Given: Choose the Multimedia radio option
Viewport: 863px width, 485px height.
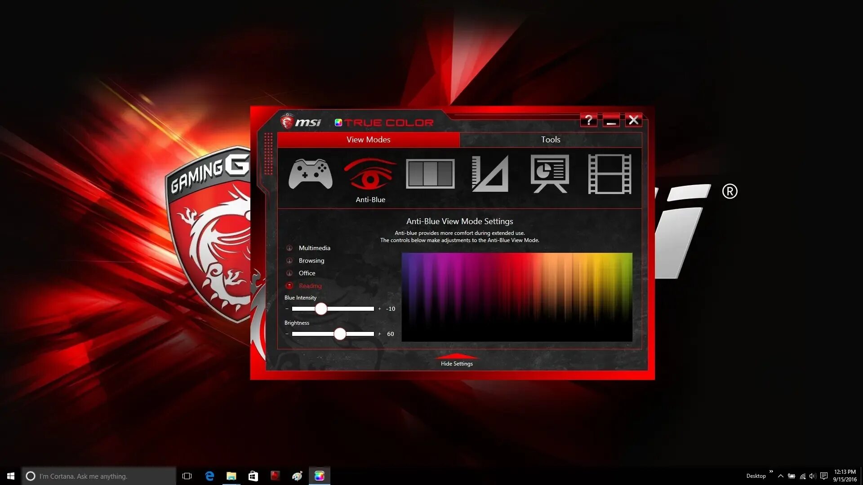Looking at the screenshot, I should (x=289, y=248).
